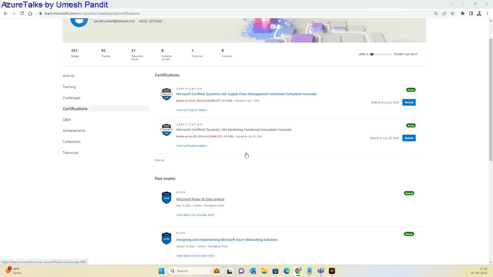Image resolution: width=493 pixels, height=277 pixels.
Task: Open Microsoft Power BI Data Analyst exam
Action: point(200,199)
